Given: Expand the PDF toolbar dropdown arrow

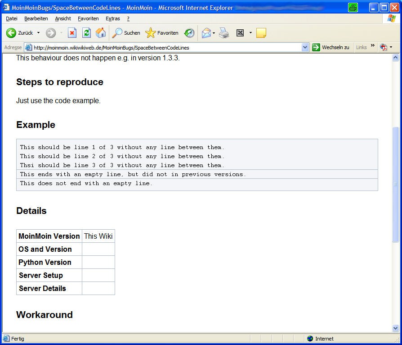Looking at the screenshot, I should [391, 47].
